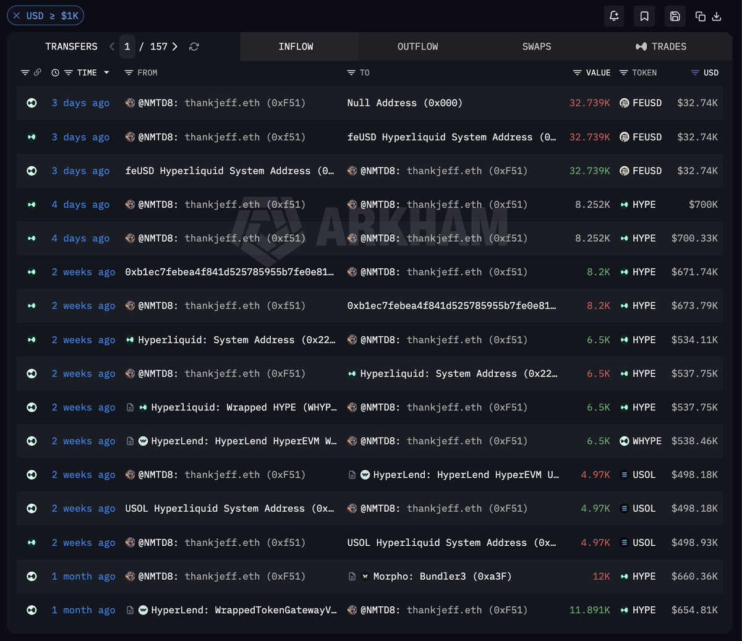The height and width of the screenshot is (641, 742).
Task: Click value 11.891K in last row
Action: click(590, 610)
